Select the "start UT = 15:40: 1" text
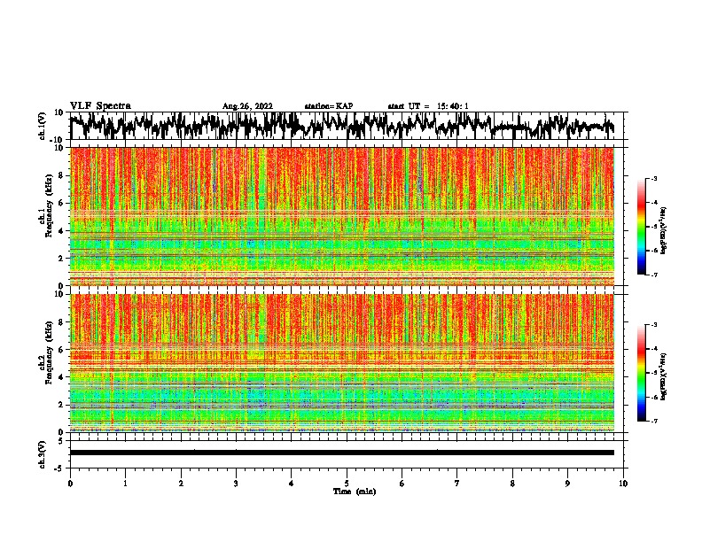Viewport: 702px width, 542px height. point(428,106)
